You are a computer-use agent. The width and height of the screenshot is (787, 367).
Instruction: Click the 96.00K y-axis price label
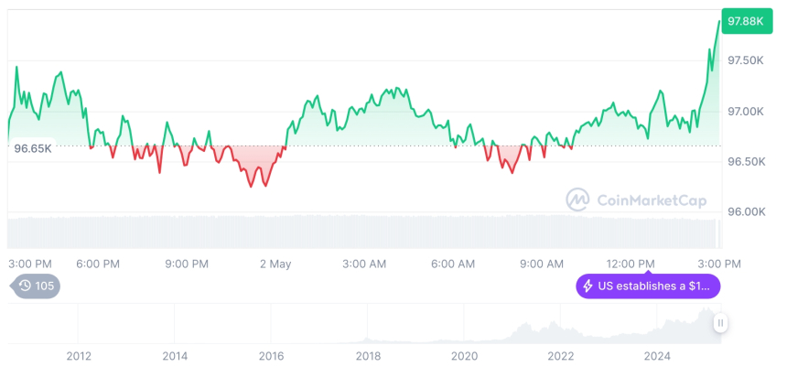click(745, 212)
